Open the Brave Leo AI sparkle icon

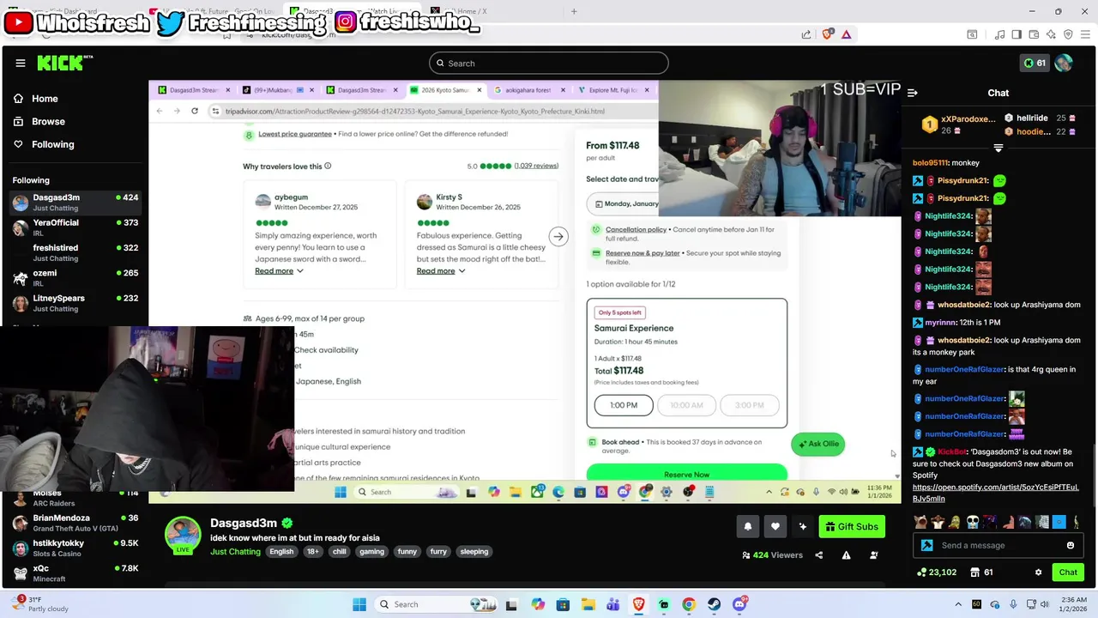(1051, 34)
